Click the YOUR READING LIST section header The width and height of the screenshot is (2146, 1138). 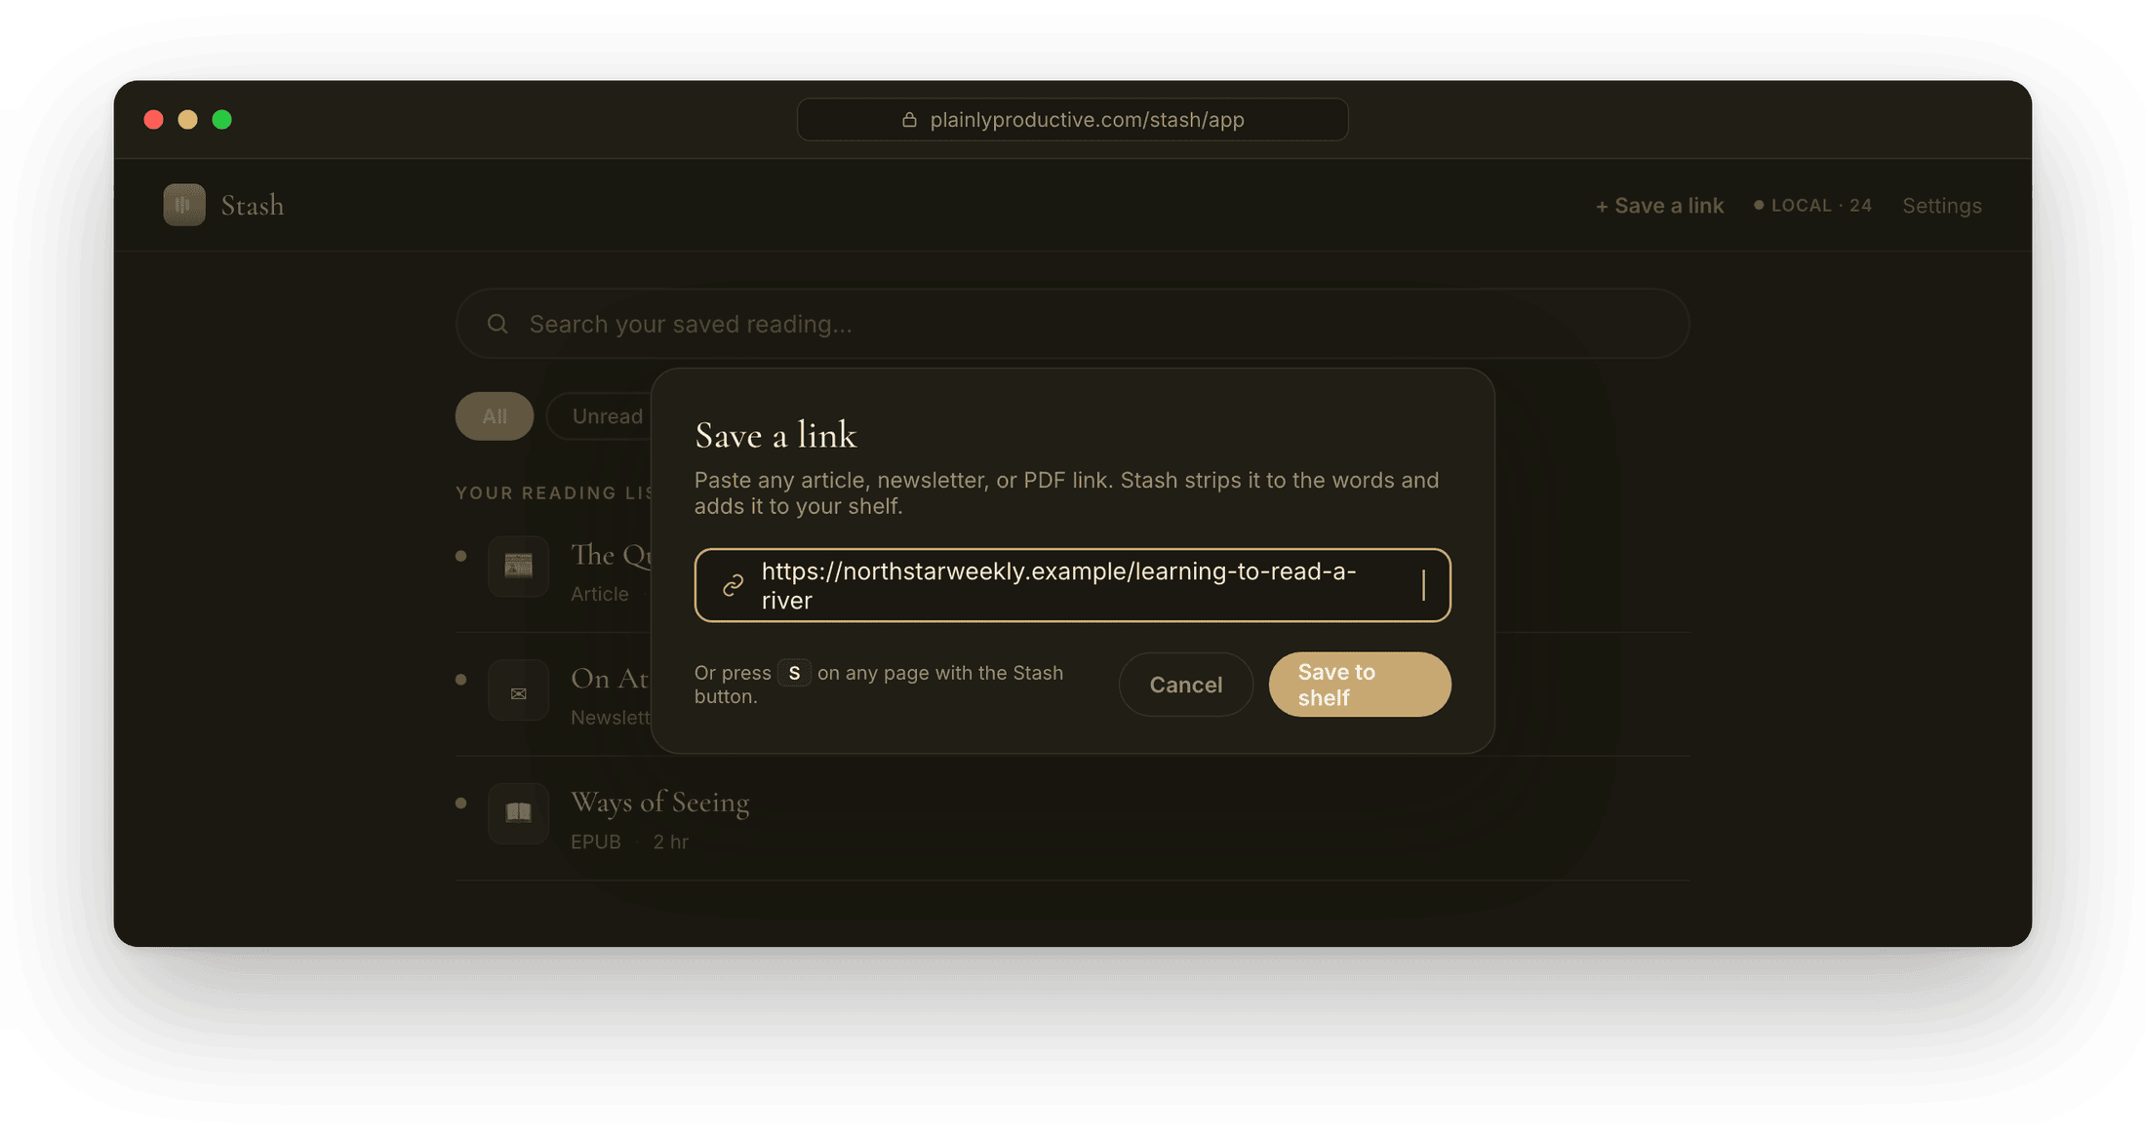554,492
